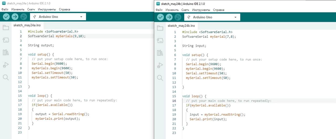This screenshot has width=336, height=139.
Task: Click 'void loop() {' in sketch_may24b
Action: [194, 96]
